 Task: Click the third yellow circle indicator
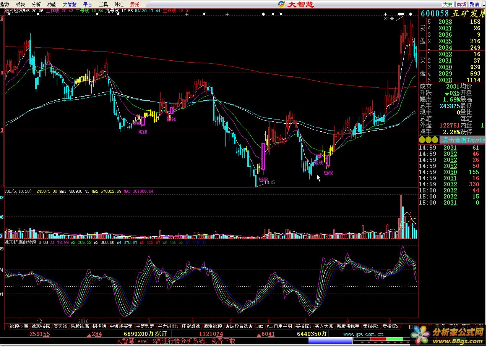coord(435,140)
